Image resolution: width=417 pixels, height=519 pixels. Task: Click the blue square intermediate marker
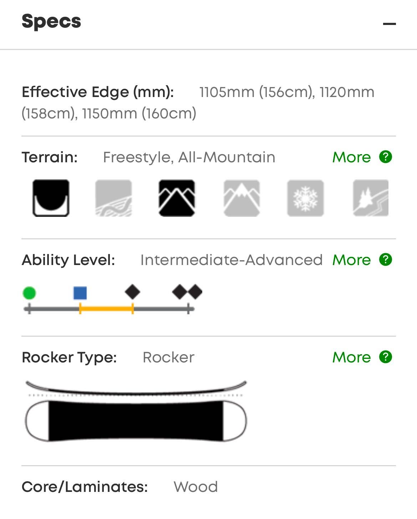80,293
